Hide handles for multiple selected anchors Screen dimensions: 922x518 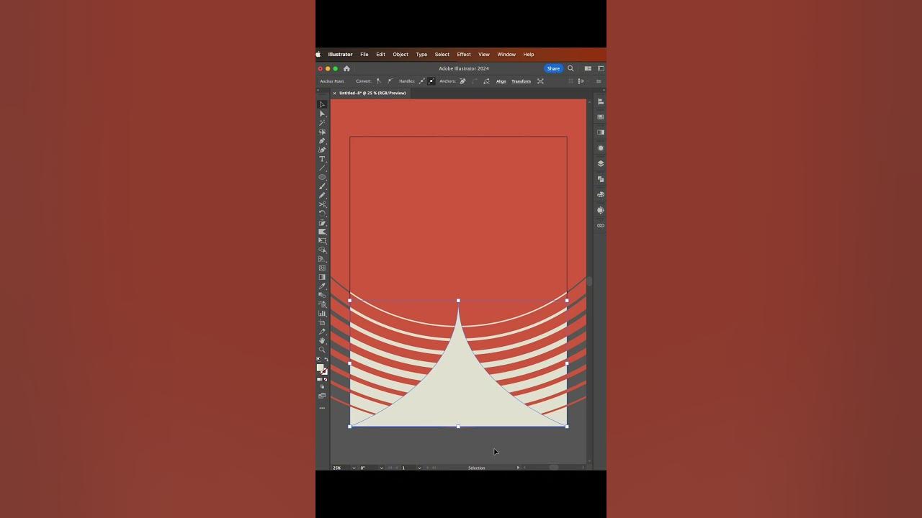(x=431, y=81)
